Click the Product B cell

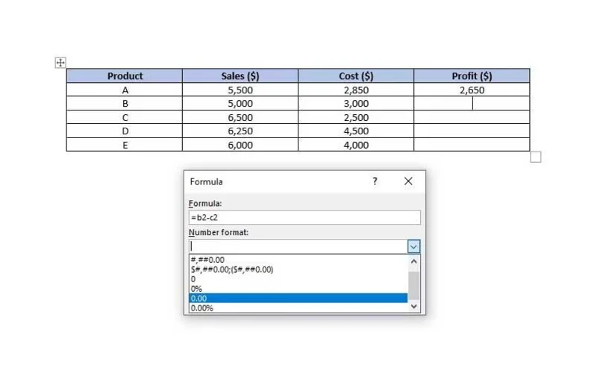125,104
